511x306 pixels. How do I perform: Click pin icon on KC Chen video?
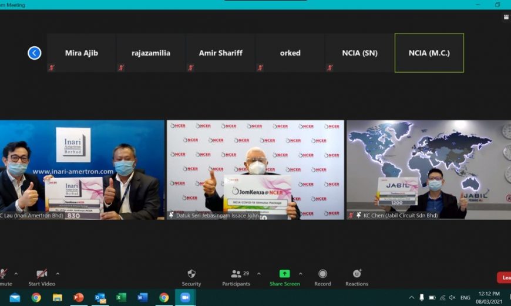[x=358, y=215]
